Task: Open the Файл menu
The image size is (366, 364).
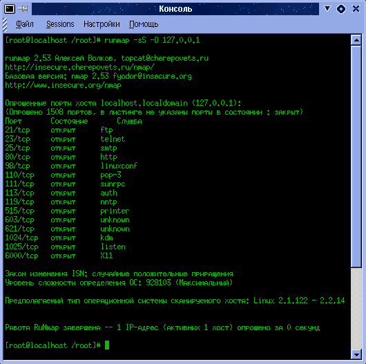Action: [25, 24]
